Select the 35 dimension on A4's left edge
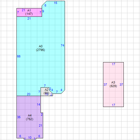The height and width of the screenshot is (140, 140). 19,117
